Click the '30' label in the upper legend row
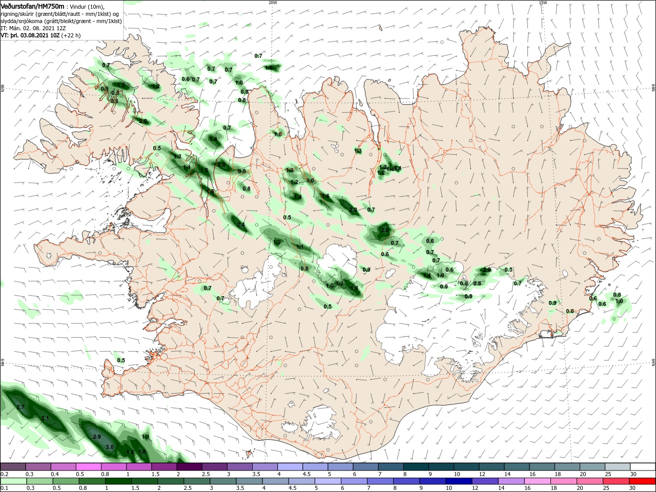The width and height of the screenshot is (656, 492). coord(633,474)
